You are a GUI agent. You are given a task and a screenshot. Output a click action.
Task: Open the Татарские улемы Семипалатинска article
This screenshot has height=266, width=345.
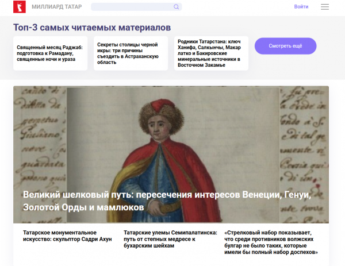170,239
